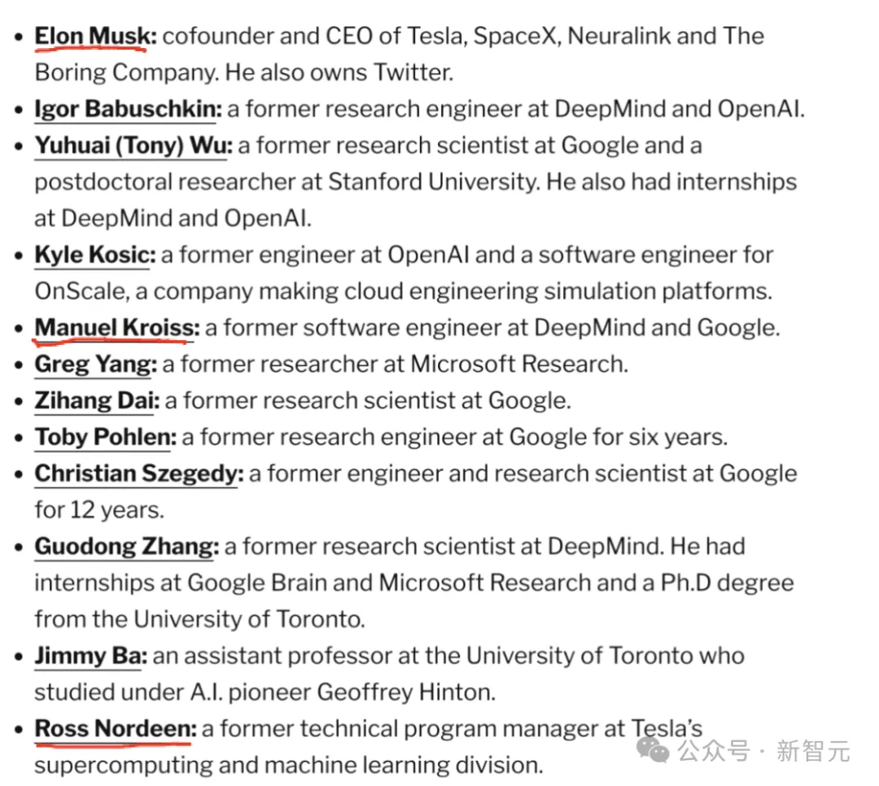Open the Guodong Zhang link
Image resolution: width=879 pixels, height=786 pixels.
(x=126, y=546)
